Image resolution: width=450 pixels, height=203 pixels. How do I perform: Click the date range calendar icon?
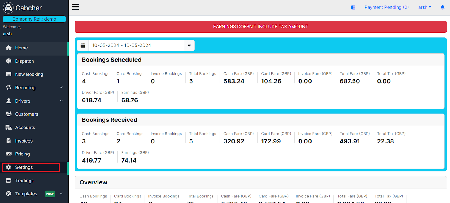coord(83,45)
